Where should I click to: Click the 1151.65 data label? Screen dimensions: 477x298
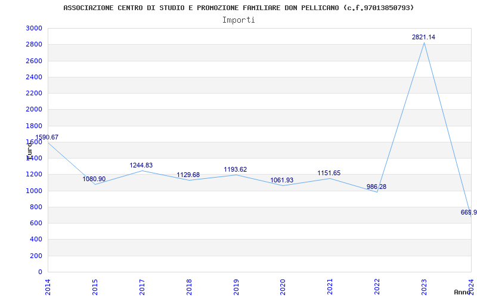click(329, 173)
